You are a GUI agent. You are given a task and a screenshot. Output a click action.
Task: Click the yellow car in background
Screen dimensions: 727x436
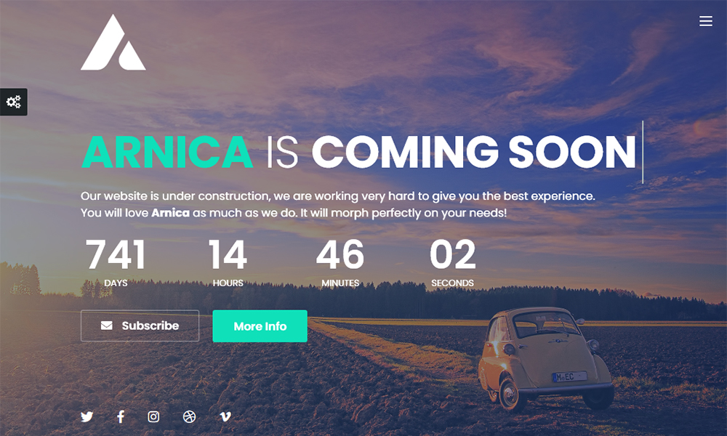545,359
